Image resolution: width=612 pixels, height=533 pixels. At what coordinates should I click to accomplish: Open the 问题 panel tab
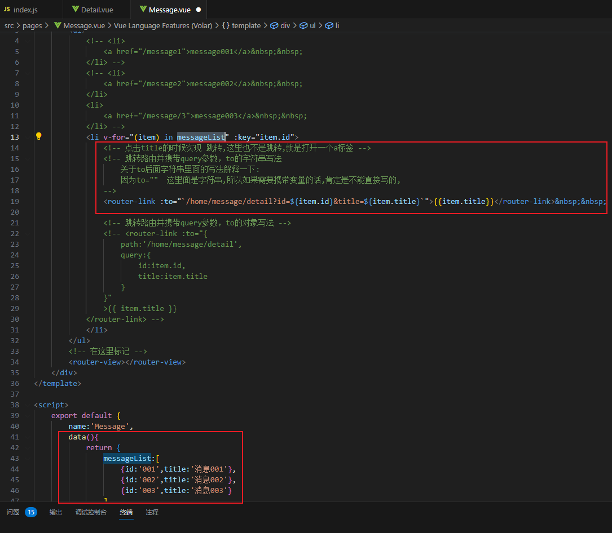coord(13,512)
